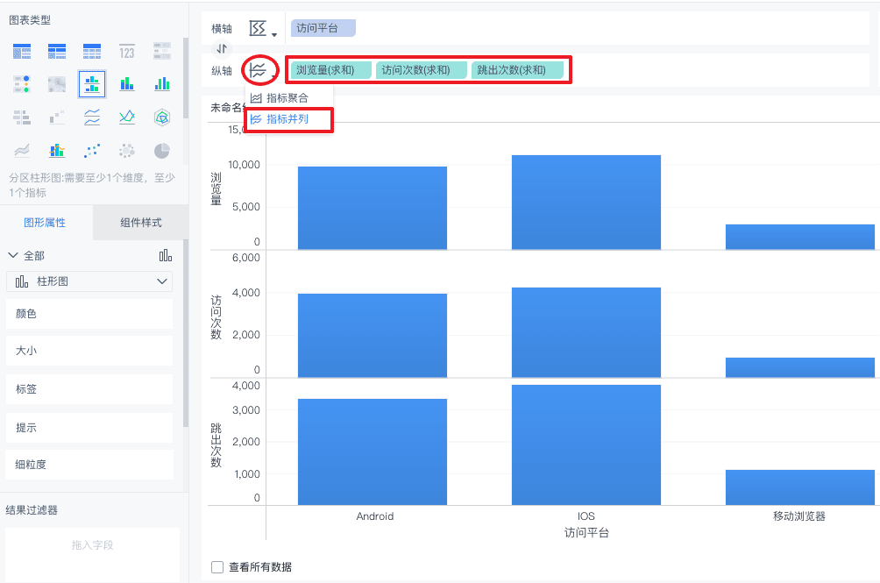Click the 图表类型 section heading

pyautogui.click(x=30, y=20)
